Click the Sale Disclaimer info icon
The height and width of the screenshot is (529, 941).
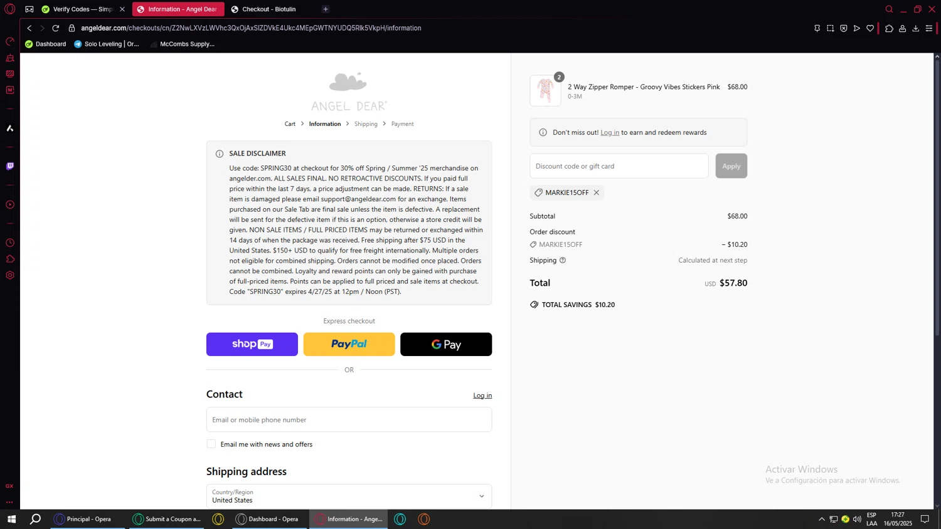click(220, 154)
